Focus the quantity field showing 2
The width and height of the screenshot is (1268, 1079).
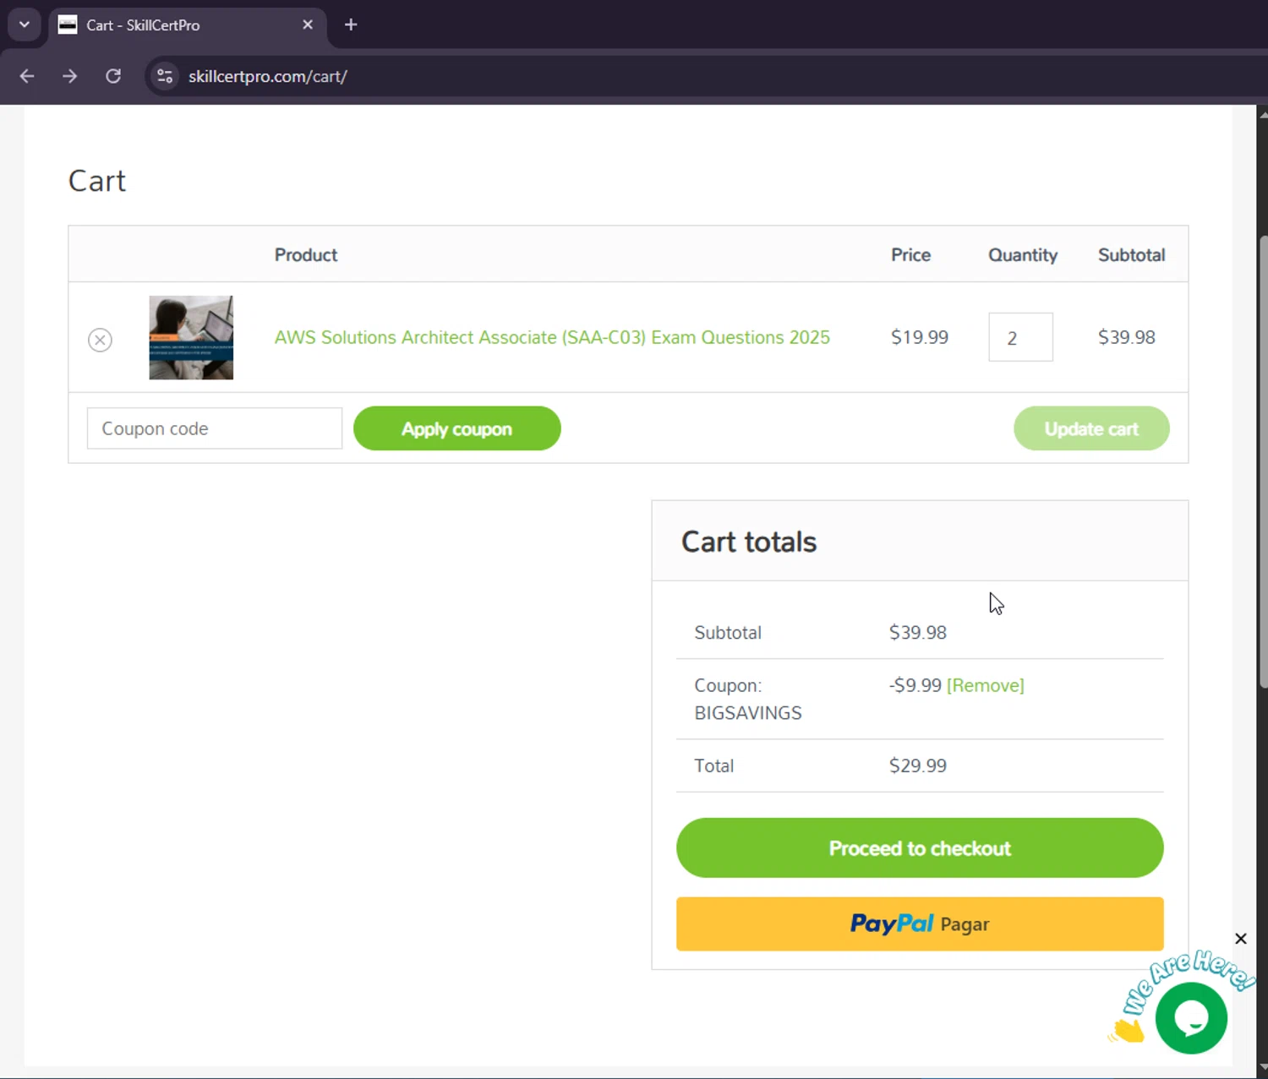tap(1020, 337)
